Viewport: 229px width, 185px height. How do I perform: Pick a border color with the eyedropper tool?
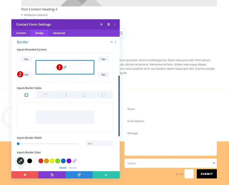point(20,161)
